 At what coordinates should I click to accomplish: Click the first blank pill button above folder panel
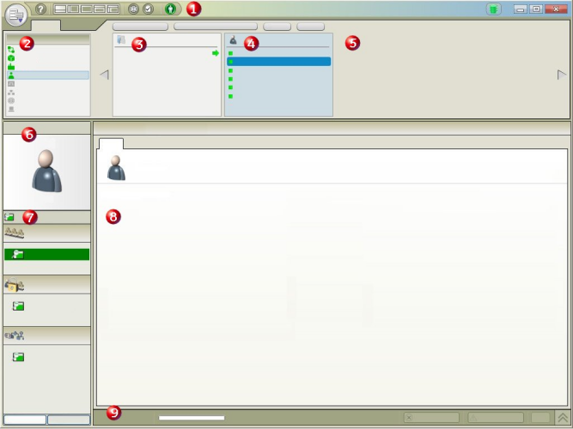[x=140, y=27]
